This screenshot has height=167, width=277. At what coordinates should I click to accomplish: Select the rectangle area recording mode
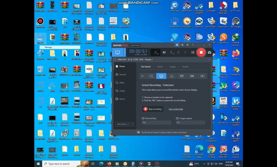[151, 76]
